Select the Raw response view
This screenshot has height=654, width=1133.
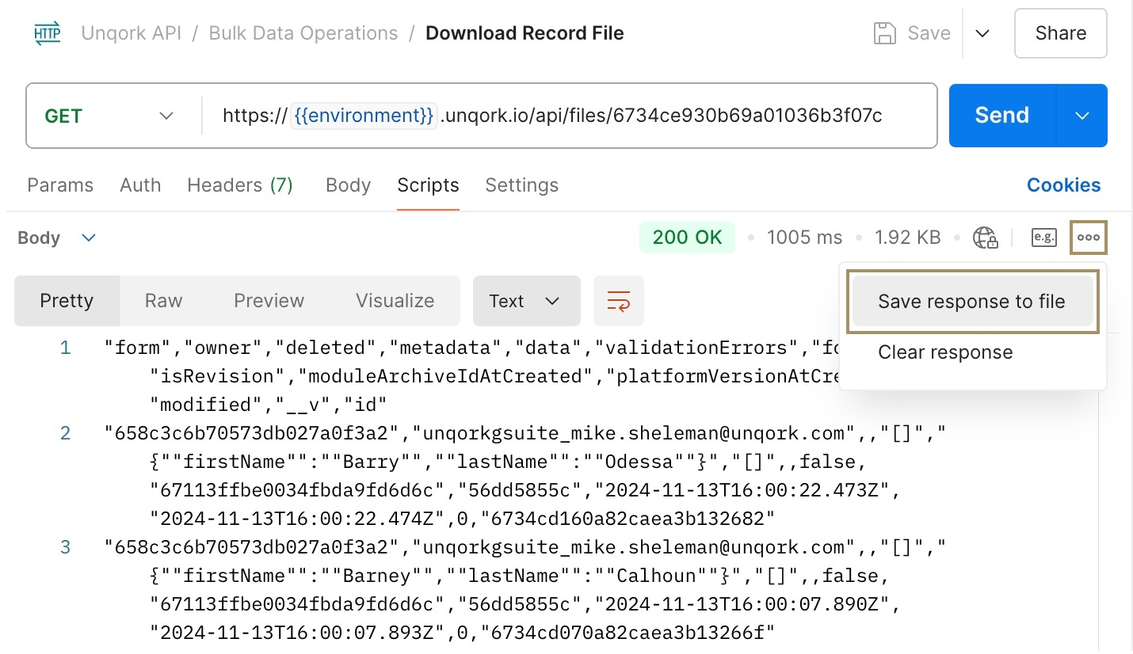(x=164, y=301)
